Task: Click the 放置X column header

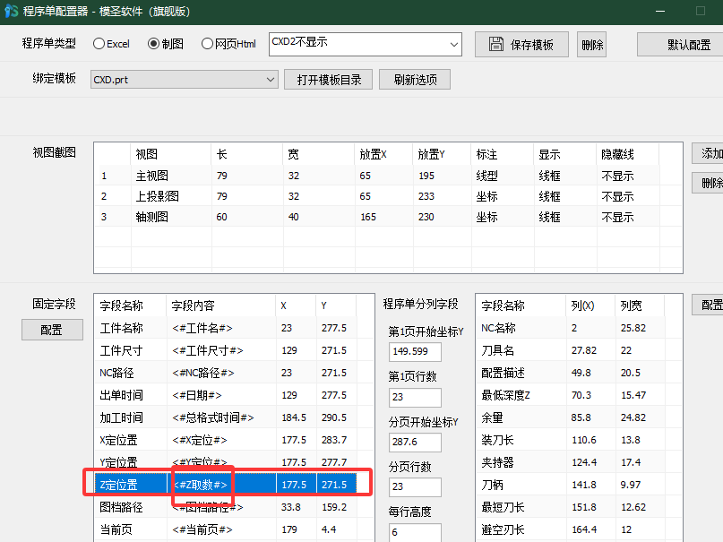Action: pyautogui.click(x=383, y=154)
